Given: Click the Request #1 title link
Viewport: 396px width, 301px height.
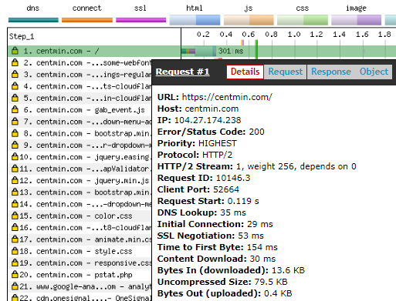Looking at the screenshot, I should click(182, 72).
